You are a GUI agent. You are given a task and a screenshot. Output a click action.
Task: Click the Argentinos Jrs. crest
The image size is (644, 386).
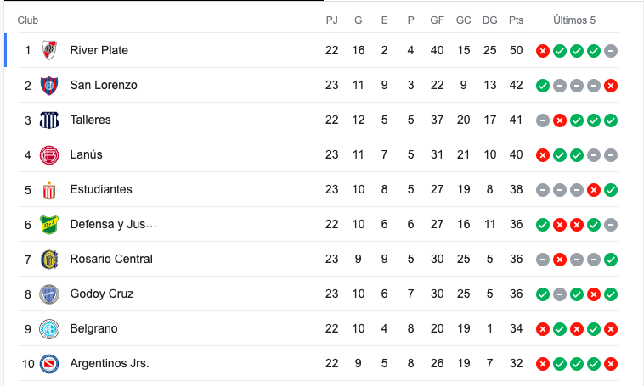(x=49, y=364)
